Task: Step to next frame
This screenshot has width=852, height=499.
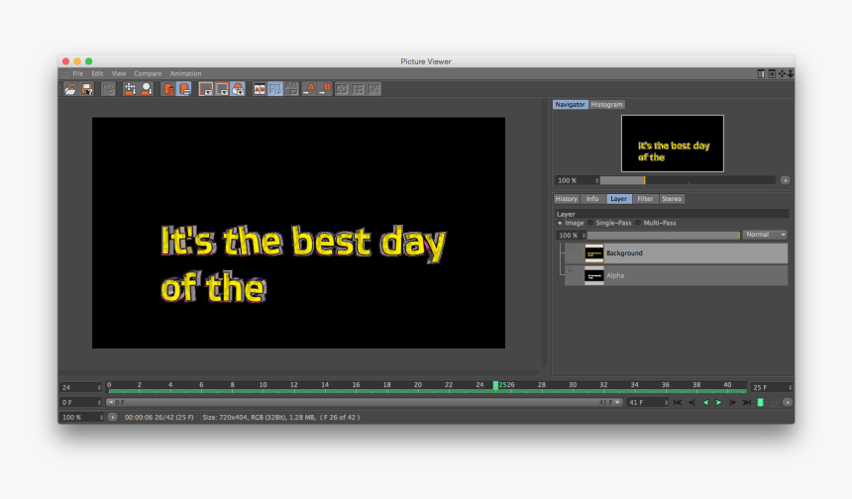Action: pyautogui.click(x=733, y=402)
